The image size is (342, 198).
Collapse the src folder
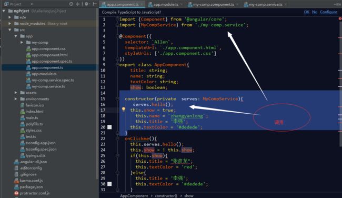(x=10, y=29)
